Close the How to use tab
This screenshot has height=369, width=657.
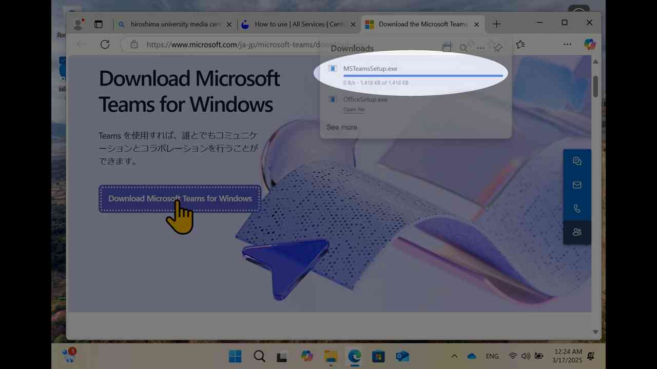[x=353, y=24]
